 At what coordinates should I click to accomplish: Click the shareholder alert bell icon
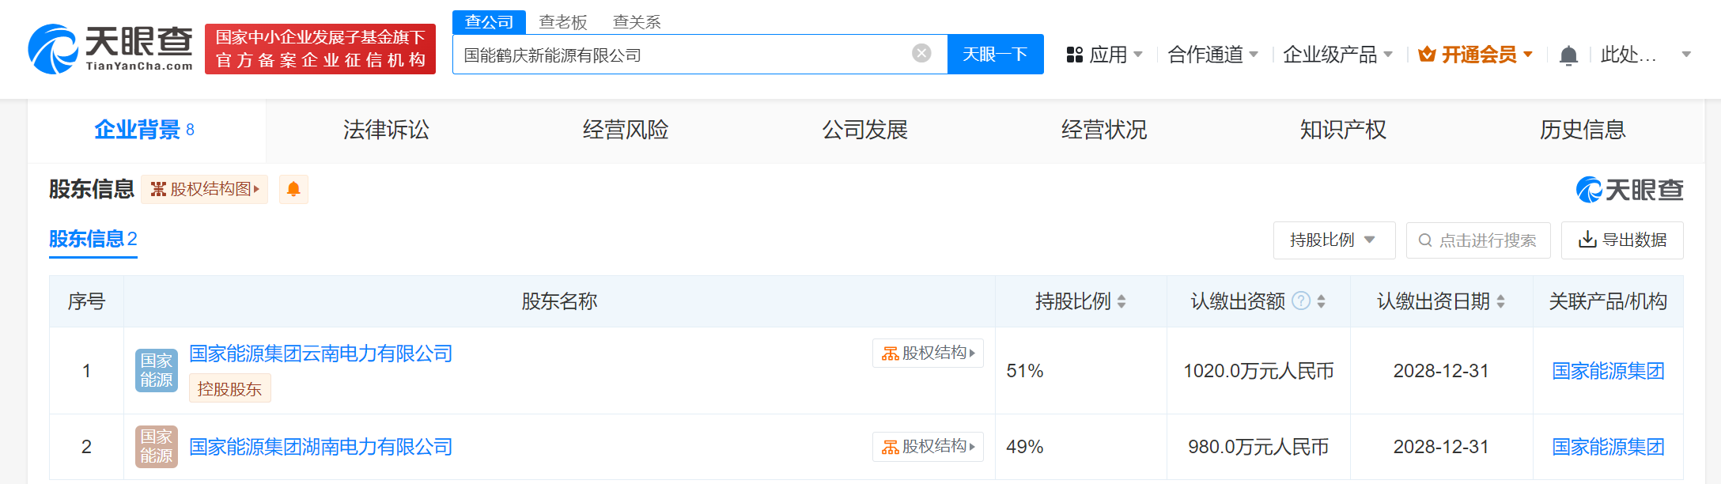293,189
